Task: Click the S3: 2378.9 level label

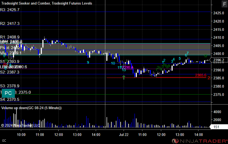Action: click(10, 86)
